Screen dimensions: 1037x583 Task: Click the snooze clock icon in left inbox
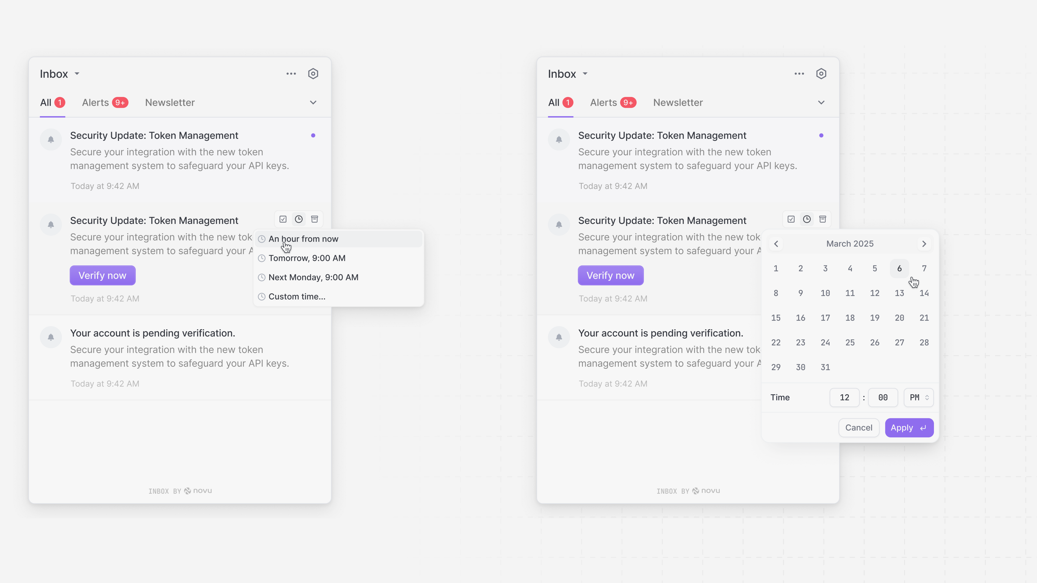[x=299, y=219]
